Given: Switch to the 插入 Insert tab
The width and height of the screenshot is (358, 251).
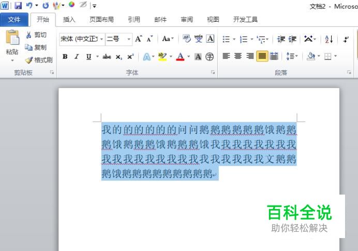Looking at the screenshot, I should (x=69, y=20).
